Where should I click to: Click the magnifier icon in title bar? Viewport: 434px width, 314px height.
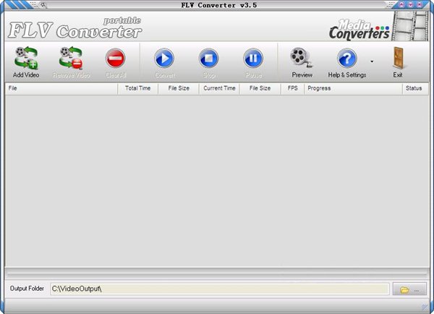(43, 5)
